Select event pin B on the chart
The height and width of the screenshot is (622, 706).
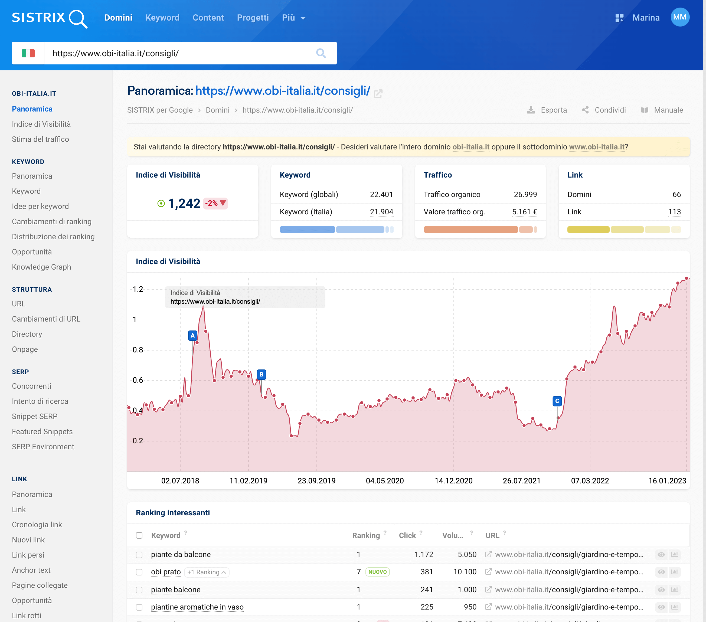262,374
